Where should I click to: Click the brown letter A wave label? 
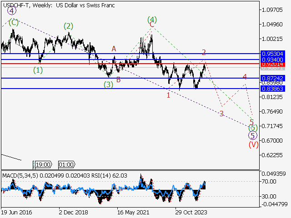(x=114, y=49)
